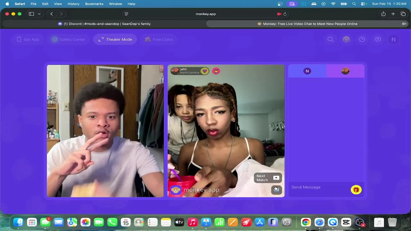Open the Apple menu
This screenshot has height=231, width=411.
coord(7,4)
